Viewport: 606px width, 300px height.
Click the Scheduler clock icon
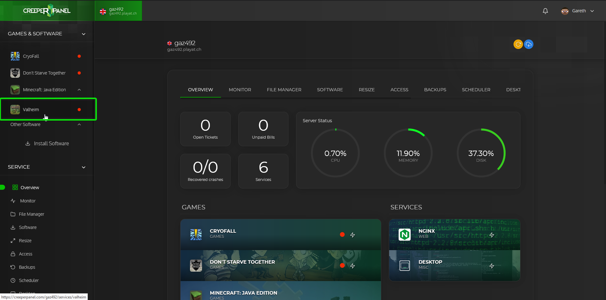pos(13,280)
